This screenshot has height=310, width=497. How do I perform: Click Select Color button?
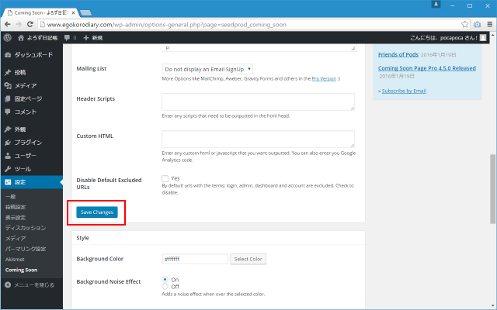tap(248, 259)
